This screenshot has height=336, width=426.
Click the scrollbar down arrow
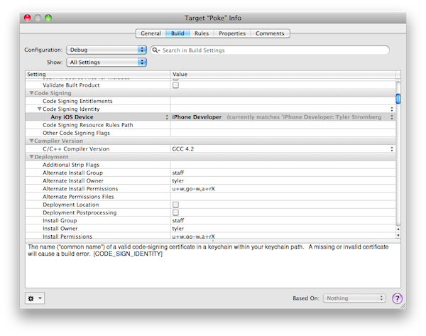pyautogui.click(x=398, y=235)
